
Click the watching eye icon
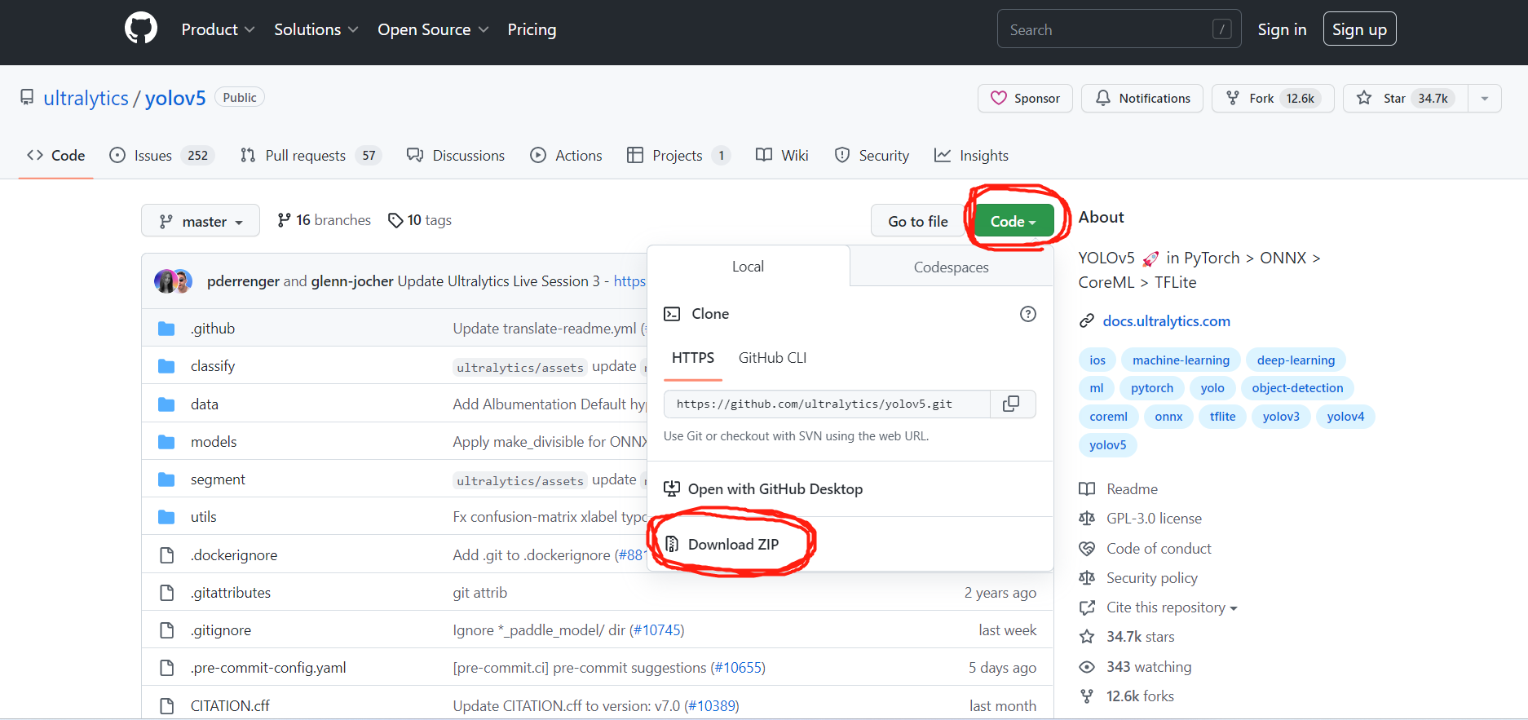pyautogui.click(x=1087, y=667)
